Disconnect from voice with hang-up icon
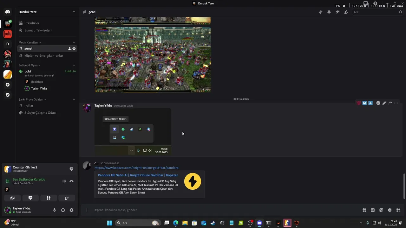Image resolution: width=406 pixels, height=228 pixels. tap(71, 181)
